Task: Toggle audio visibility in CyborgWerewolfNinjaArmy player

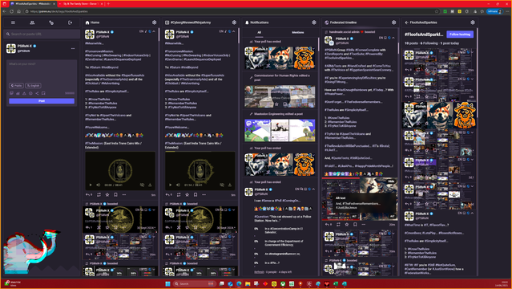Action: [x=222, y=185]
